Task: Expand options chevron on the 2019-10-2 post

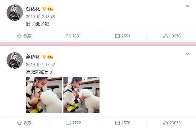Action: click(x=188, y=6)
